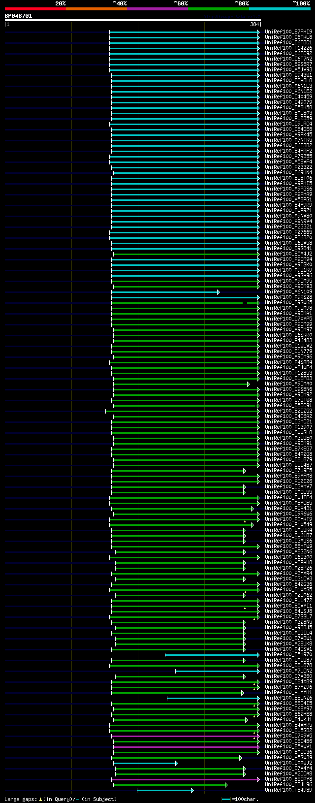315x803 pixels.
Task: Open the UniRef100_A9U1K9 label
Action: tap(288, 270)
